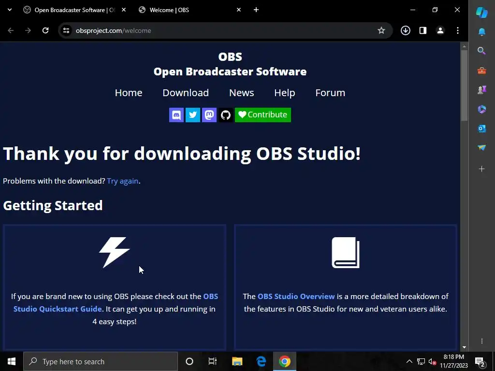495x371 pixels.
Task: Add a sidebar app with plus
Action: pos(482,169)
